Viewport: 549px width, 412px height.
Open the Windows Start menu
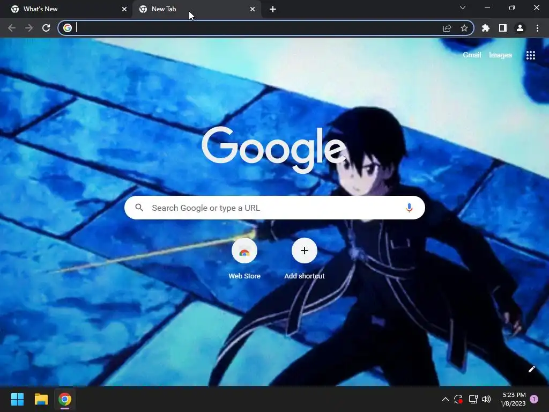tap(17, 399)
